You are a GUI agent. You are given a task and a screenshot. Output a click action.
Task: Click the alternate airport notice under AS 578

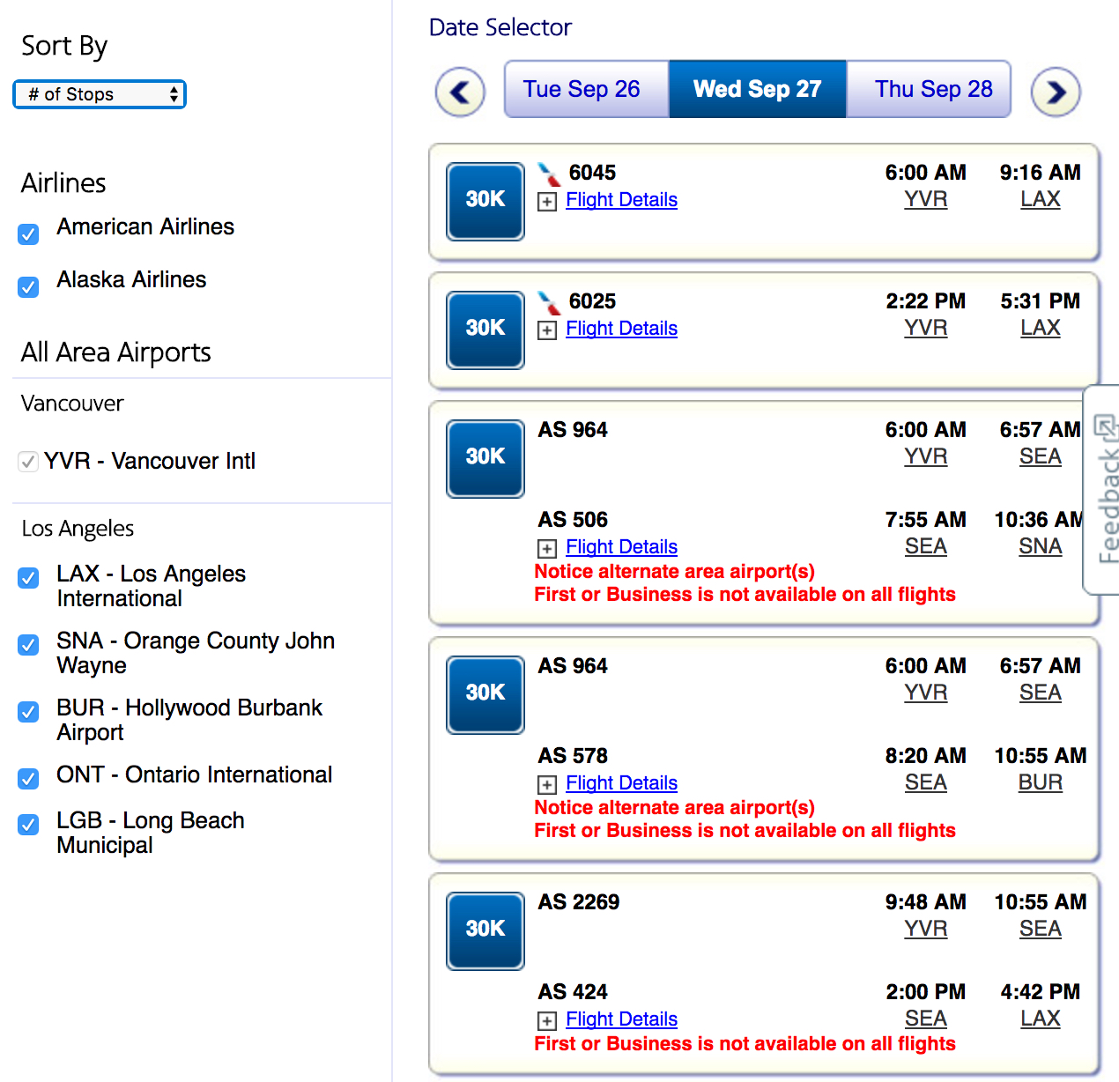pos(675,808)
